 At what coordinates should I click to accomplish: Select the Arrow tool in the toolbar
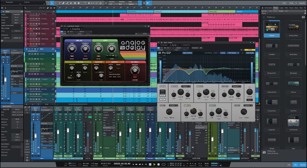[52, 3]
